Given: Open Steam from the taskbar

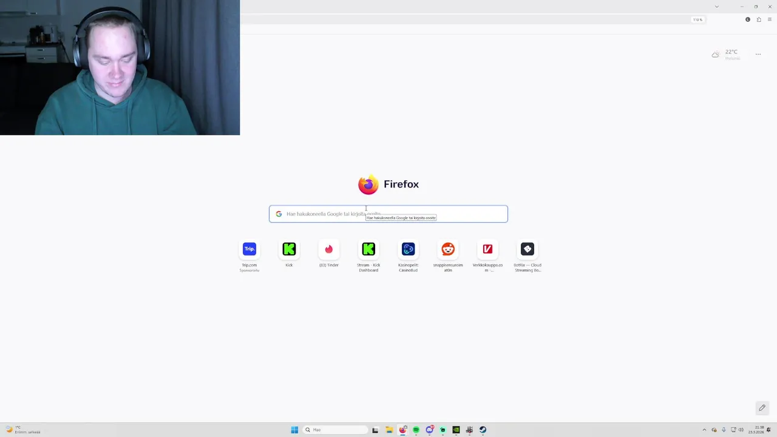Looking at the screenshot, I should pyautogui.click(x=483, y=430).
